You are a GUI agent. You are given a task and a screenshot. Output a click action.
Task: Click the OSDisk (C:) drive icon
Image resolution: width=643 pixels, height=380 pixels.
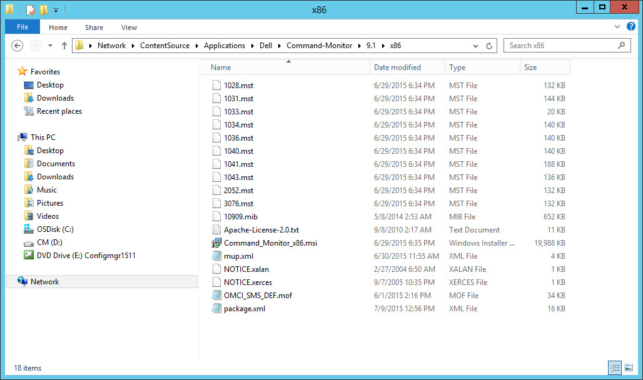point(28,229)
